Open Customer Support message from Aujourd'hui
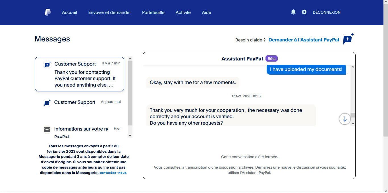This screenshot has width=388, height=193. pyautogui.click(x=80, y=106)
